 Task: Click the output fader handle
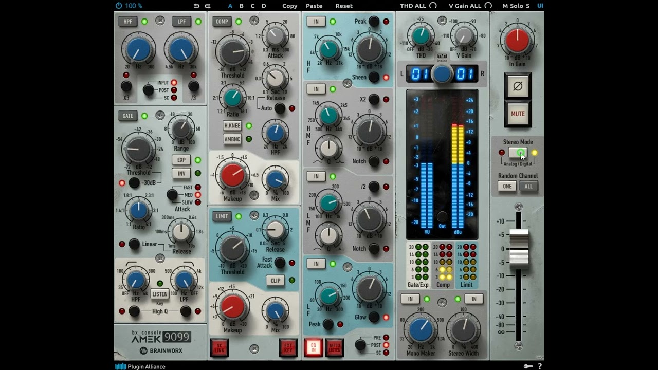(519, 249)
